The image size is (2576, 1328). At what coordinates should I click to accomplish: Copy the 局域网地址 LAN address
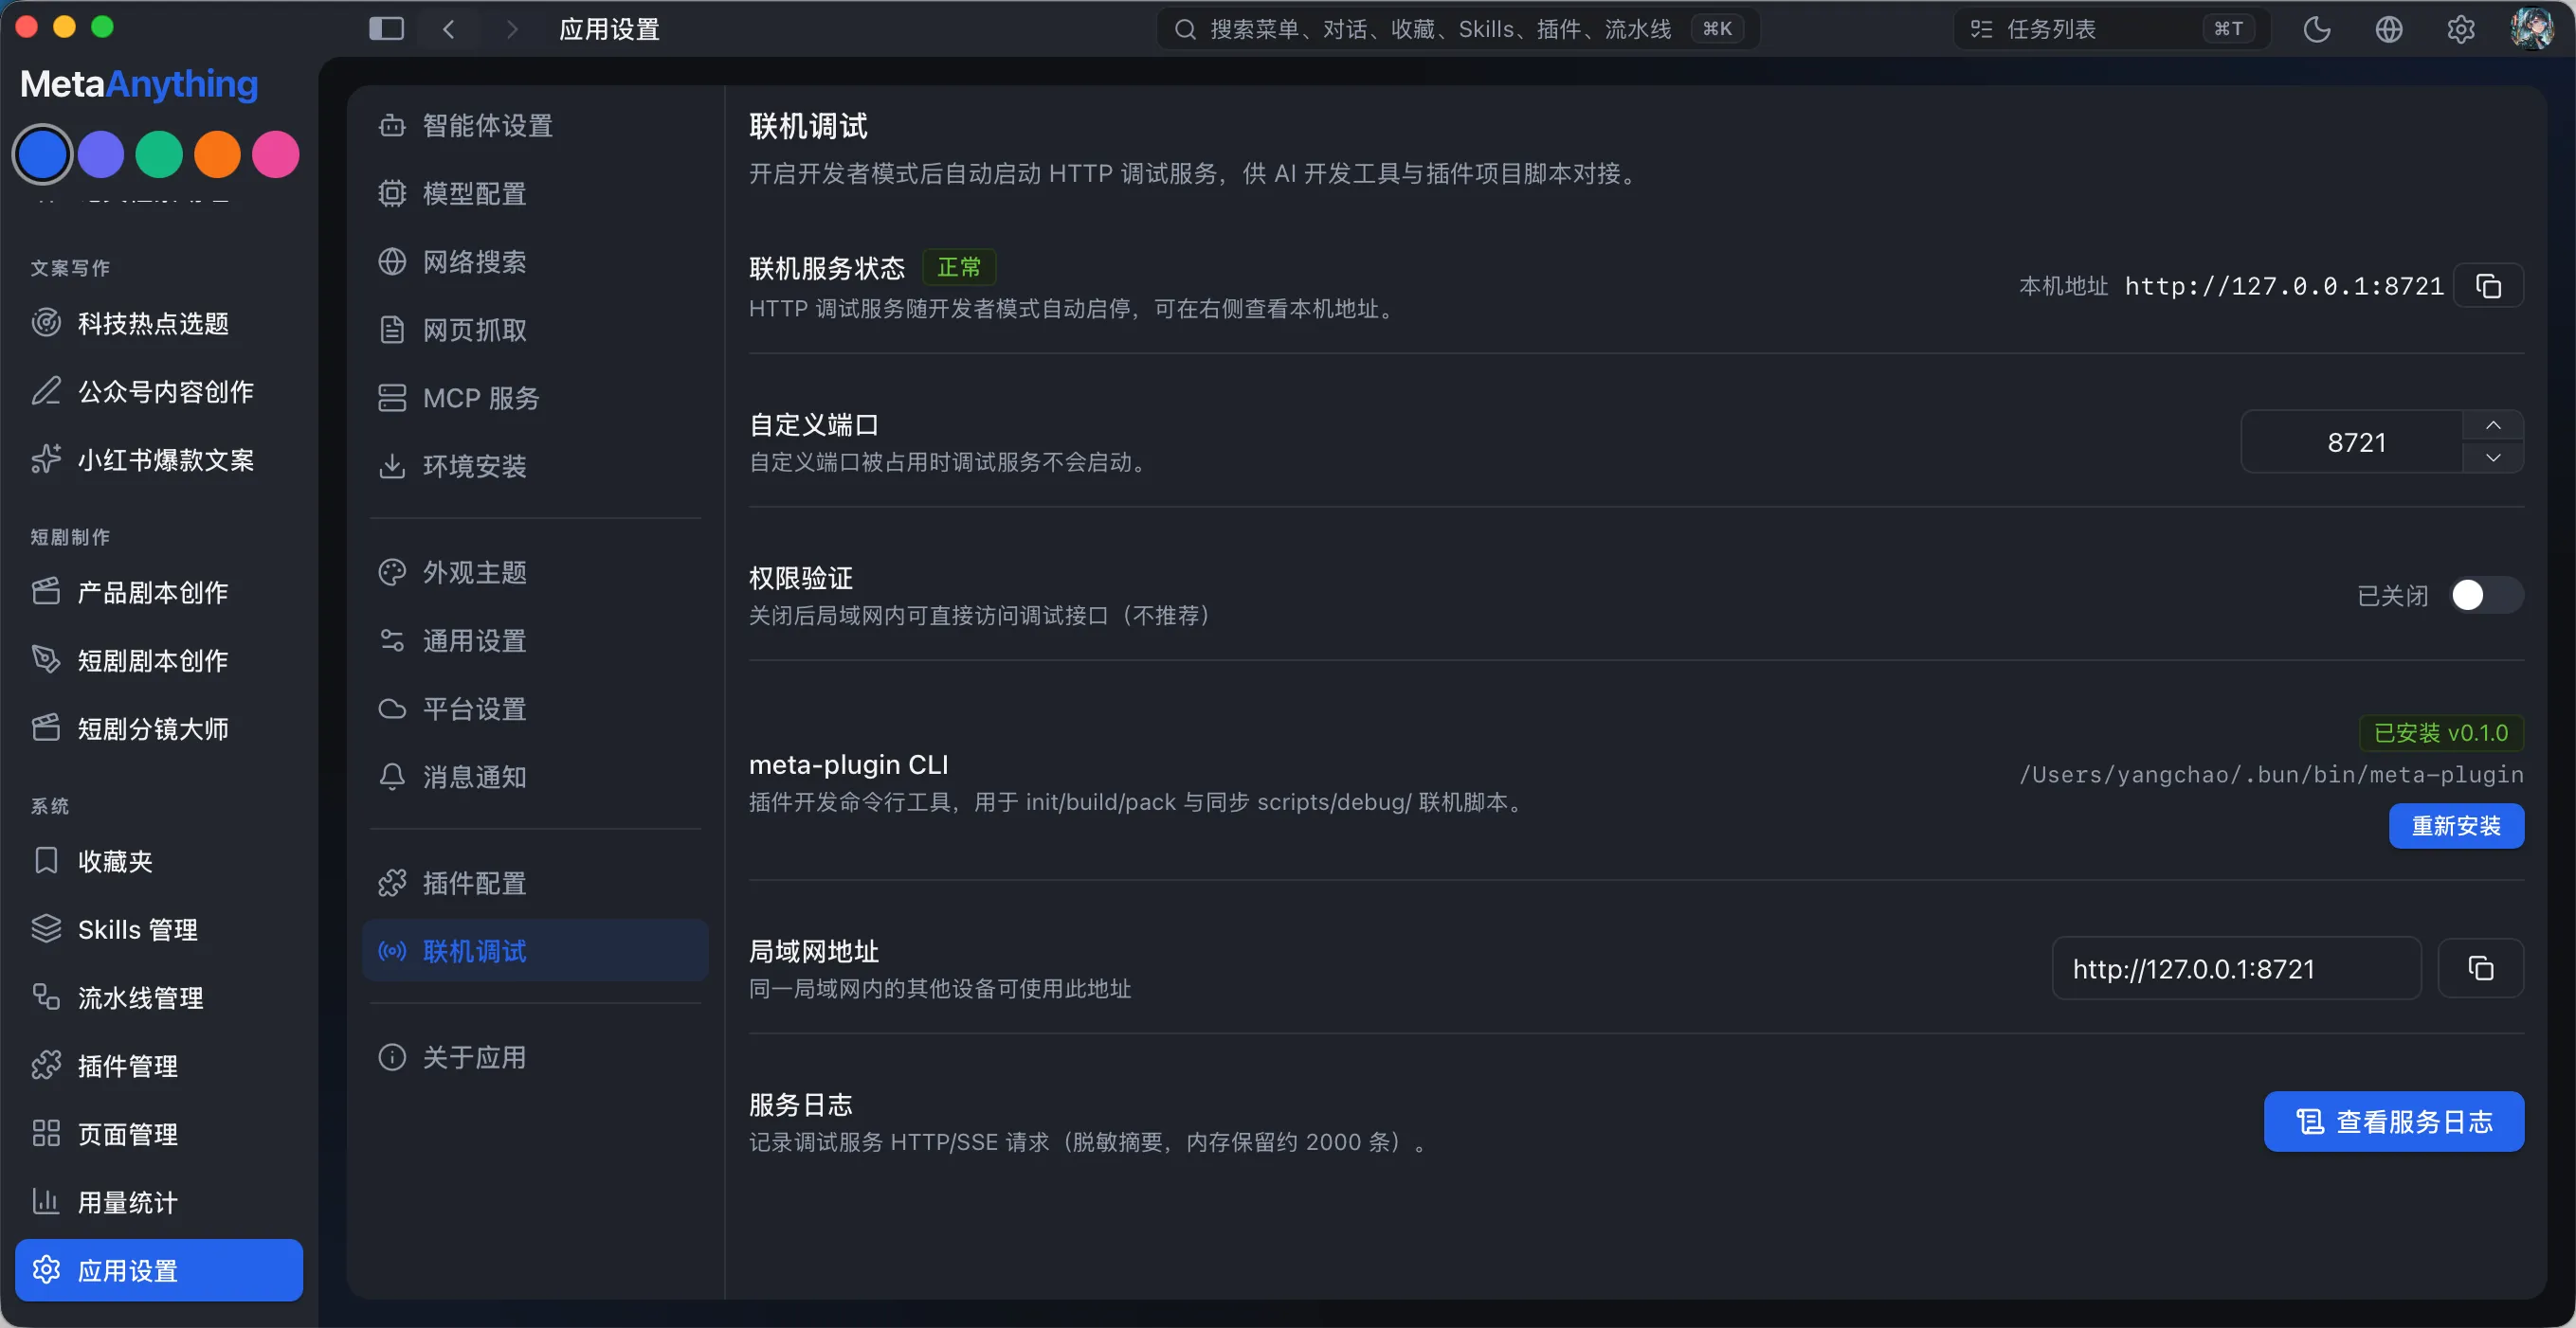point(2480,968)
